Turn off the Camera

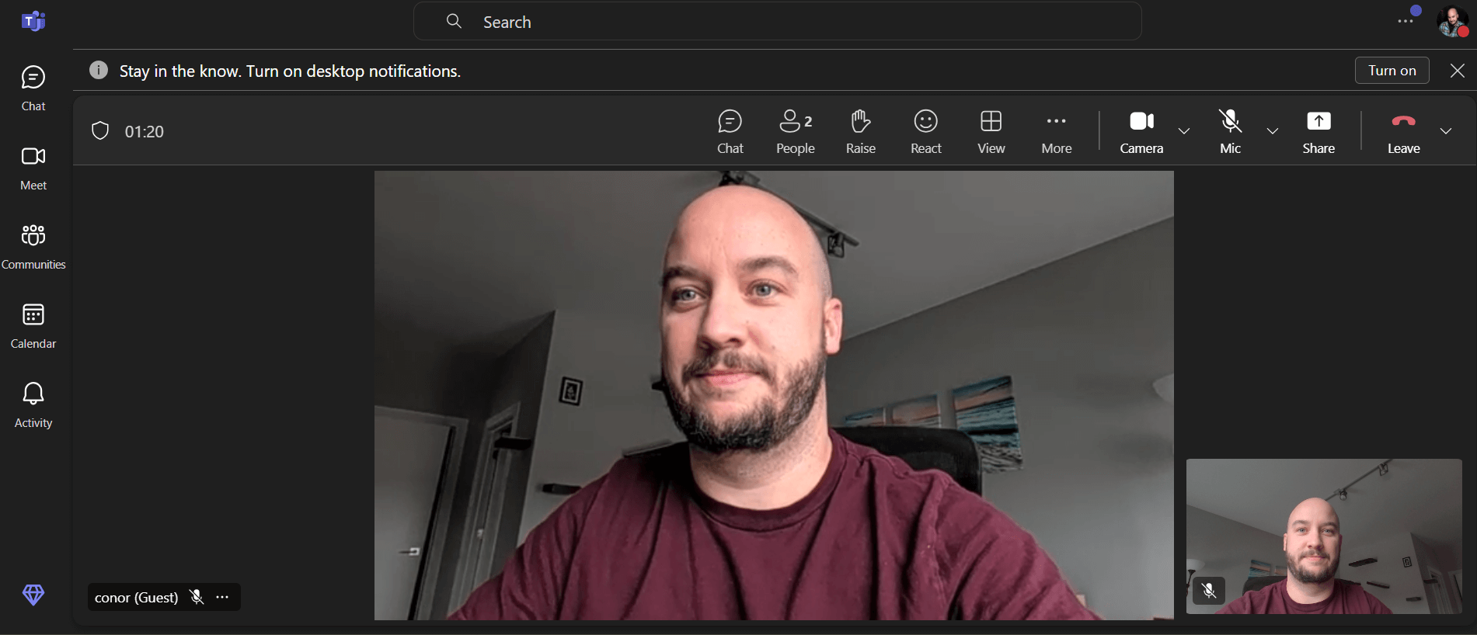tap(1141, 131)
